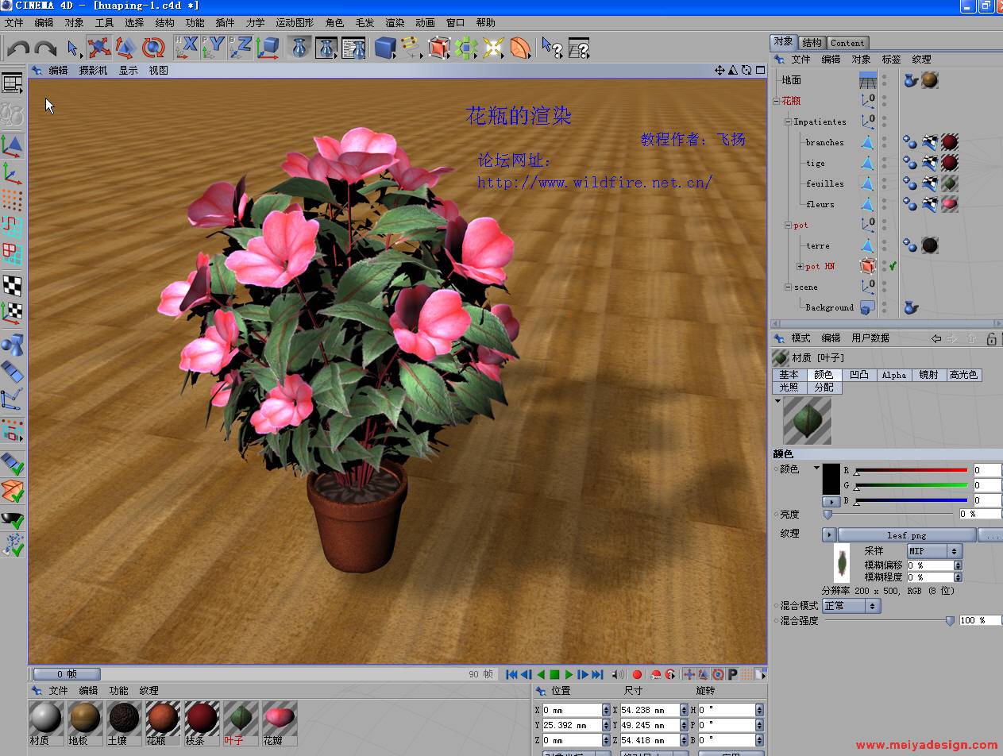This screenshot has width=1003, height=756.
Task: Collapse the 花瓶 tree node
Action: (777, 101)
